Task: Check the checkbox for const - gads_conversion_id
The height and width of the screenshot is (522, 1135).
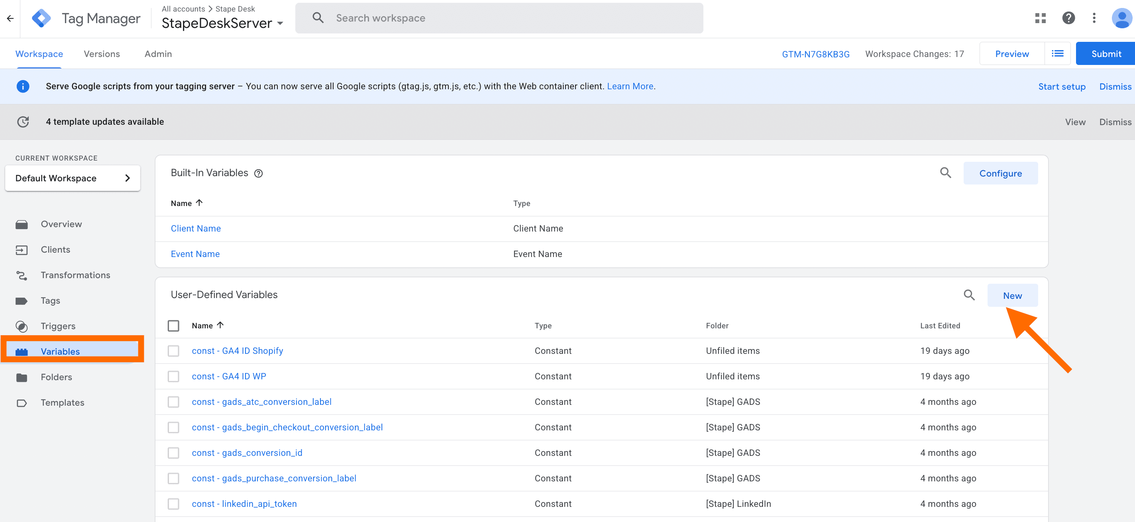Action: (174, 453)
